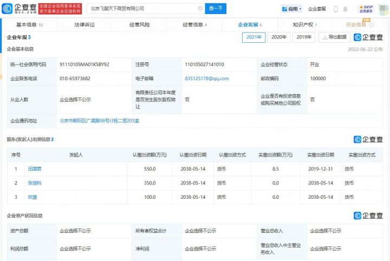Switch to the 企业发展 tab
The width and height of the screenshot is (390, 261).
tap(250, 24)
